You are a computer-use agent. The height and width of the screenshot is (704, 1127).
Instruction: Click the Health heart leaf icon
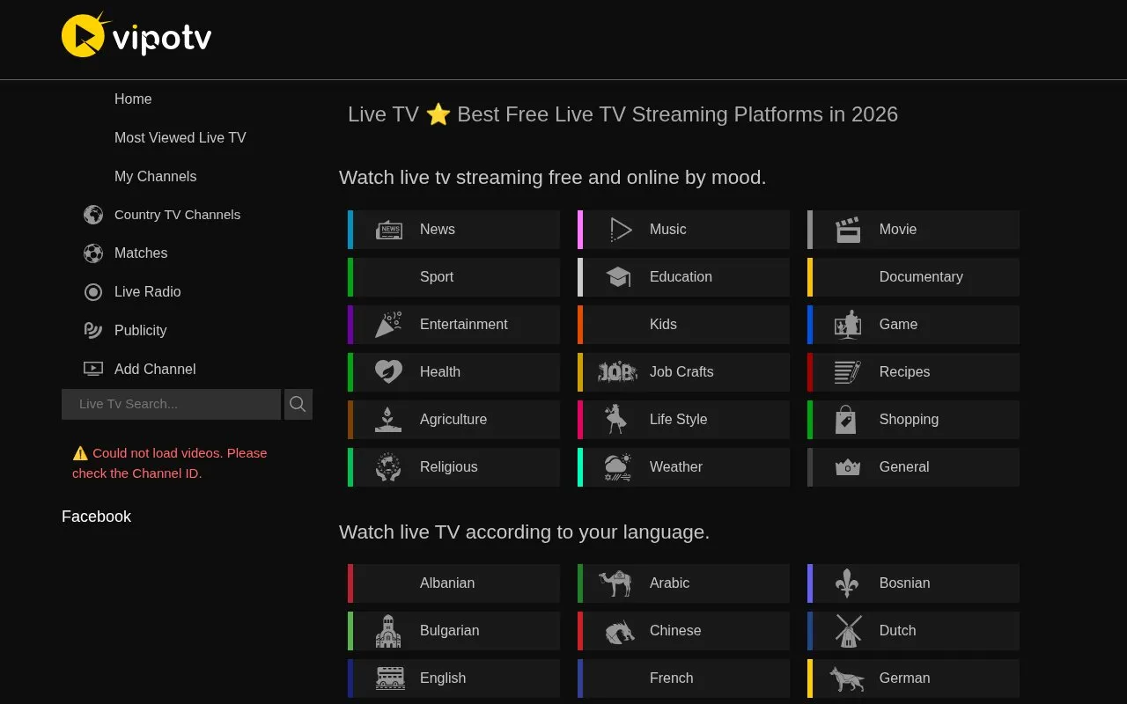[x=388, y=372]
